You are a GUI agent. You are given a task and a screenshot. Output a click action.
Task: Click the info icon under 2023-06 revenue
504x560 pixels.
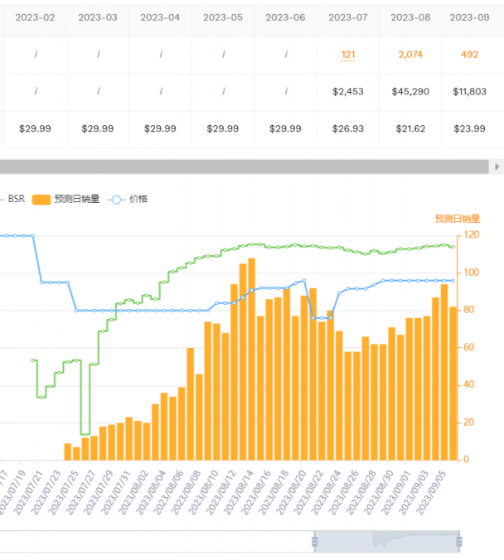point(286,91)
